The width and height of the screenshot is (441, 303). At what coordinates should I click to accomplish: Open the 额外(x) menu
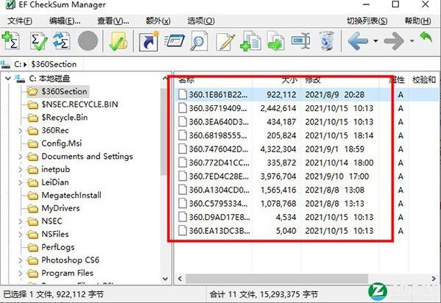(x=158, y=21)
